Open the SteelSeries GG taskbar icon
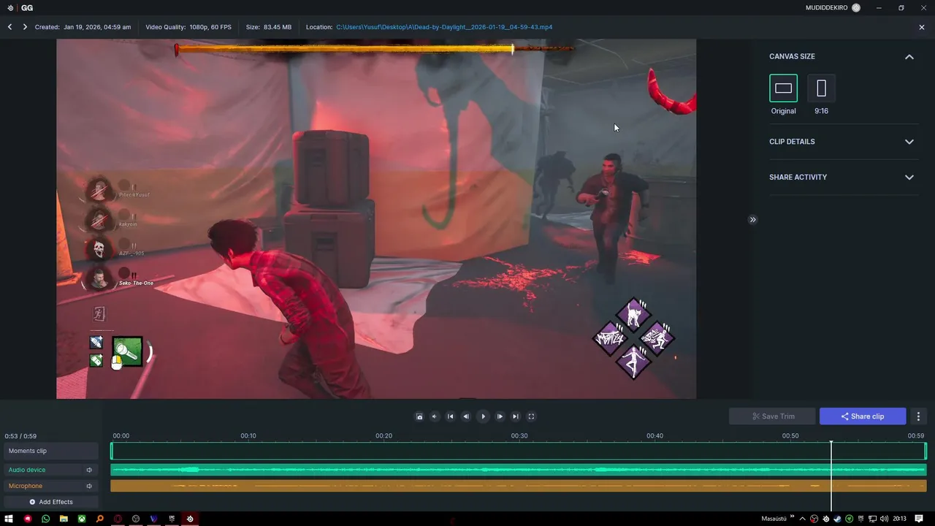Viewport: 935px width, 526px height. tap(190, 519)
